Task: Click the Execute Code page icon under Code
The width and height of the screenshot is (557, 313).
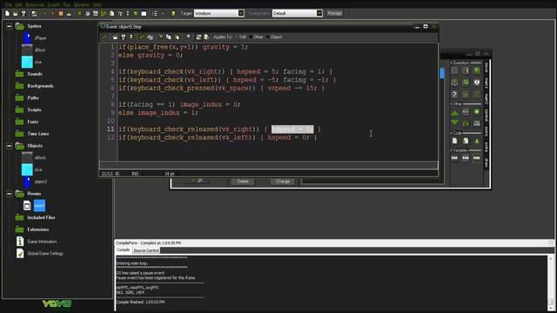Action: point(454,141)
